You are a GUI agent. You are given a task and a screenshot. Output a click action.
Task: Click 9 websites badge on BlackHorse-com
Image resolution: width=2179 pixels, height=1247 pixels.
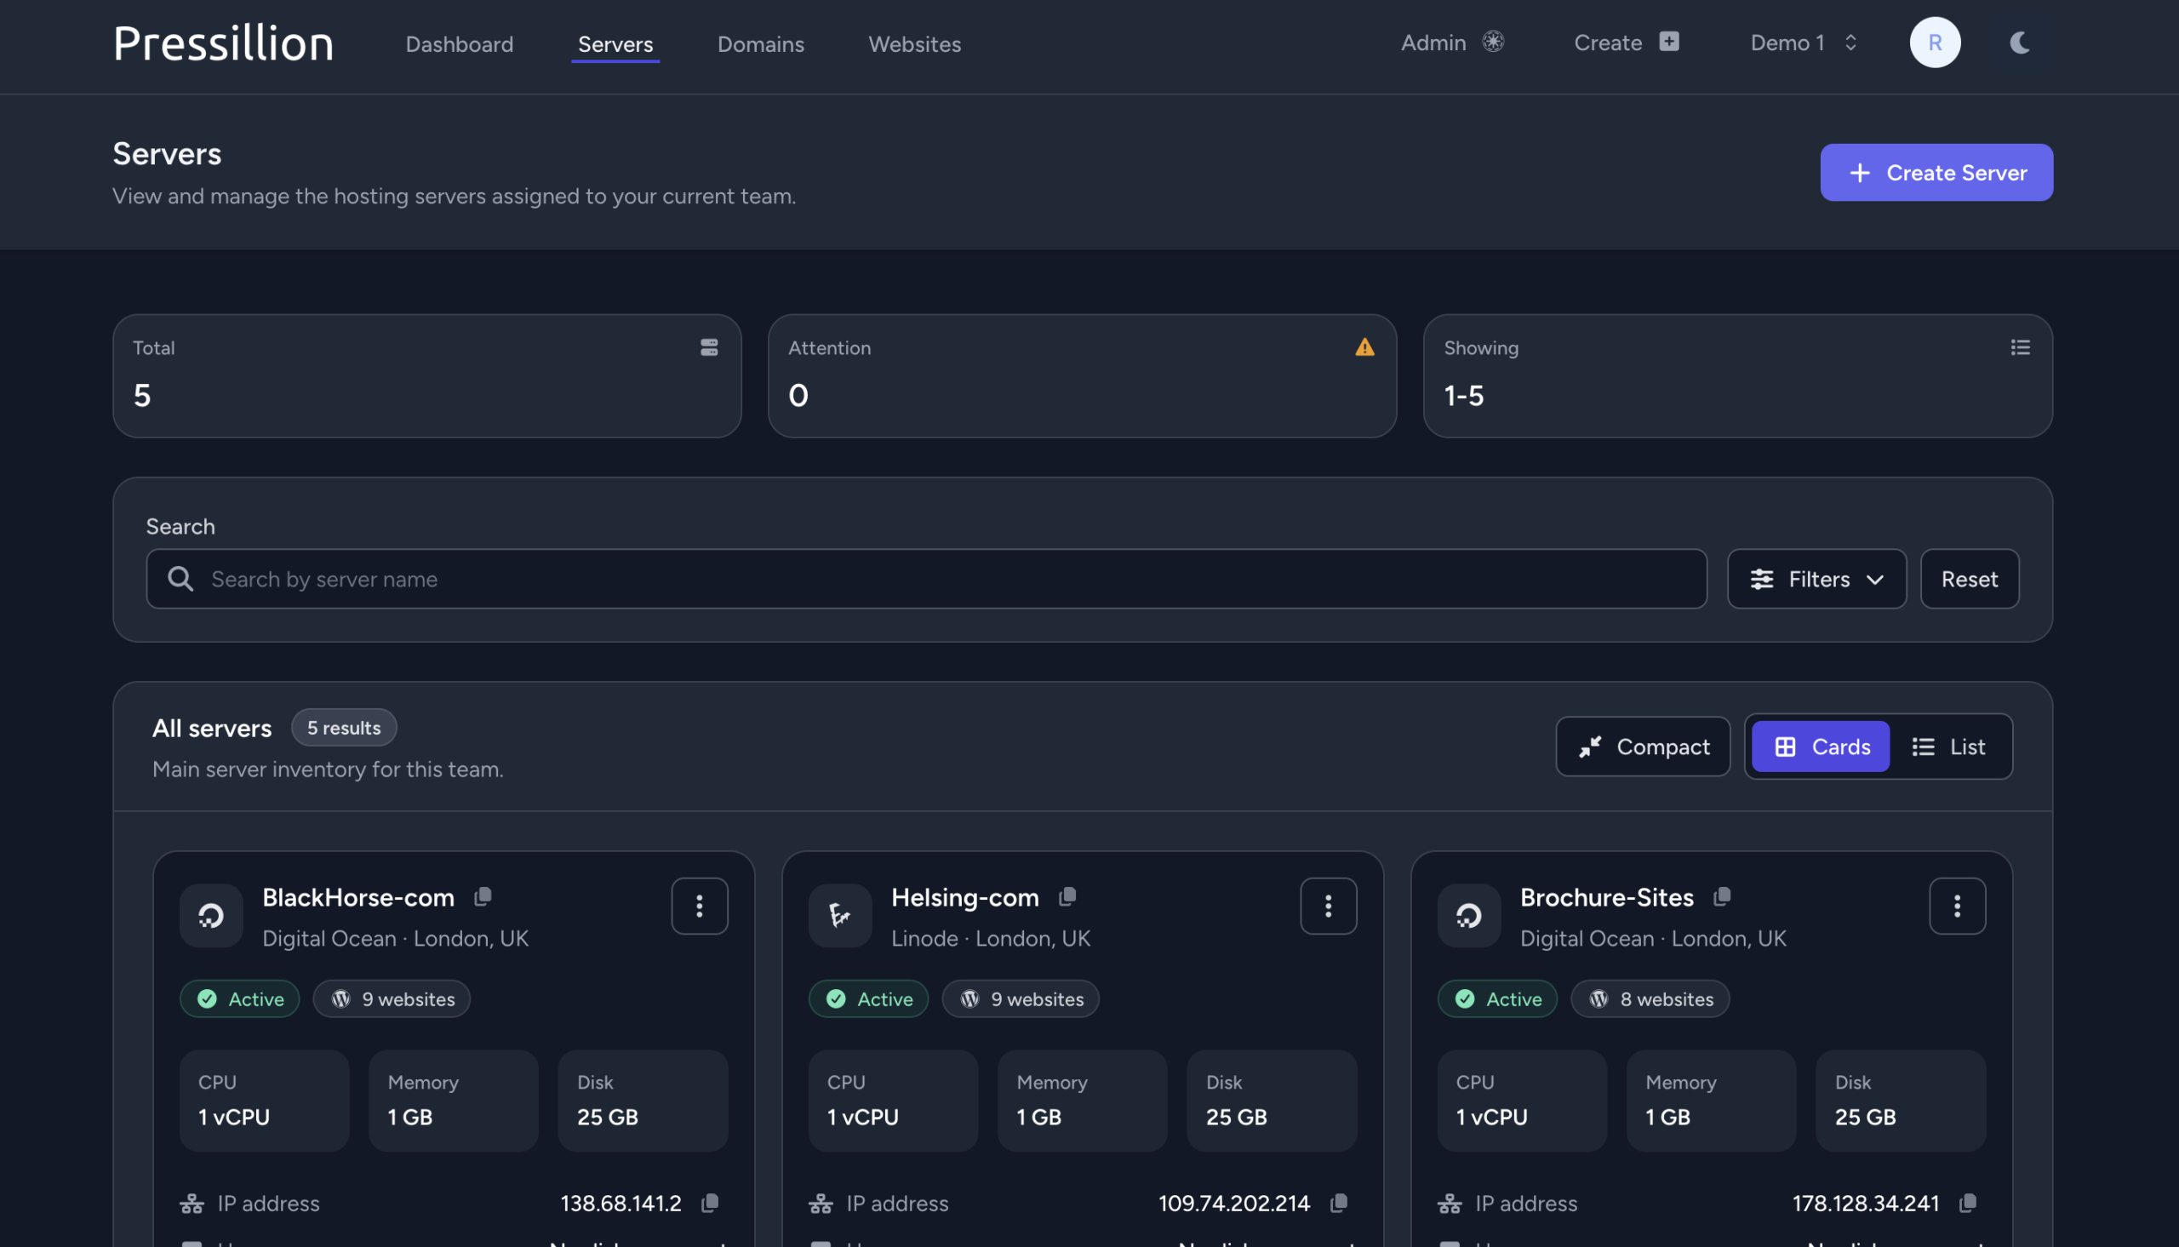click(x=392, y=998)
